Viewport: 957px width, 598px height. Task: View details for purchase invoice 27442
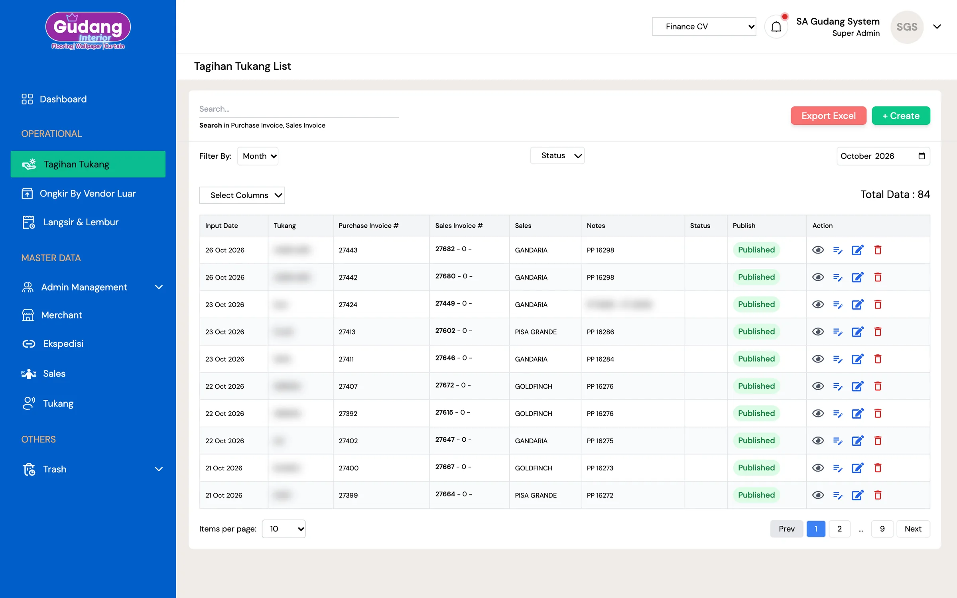[x=818, y=277]
